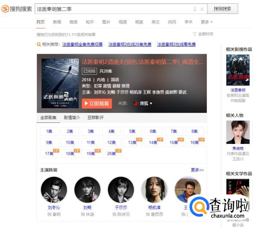Viewport: 253px width, 227px height.
Task: Open the 刘冬沁 actor name link
Action: pyautogui.click(x=54, y=208)
